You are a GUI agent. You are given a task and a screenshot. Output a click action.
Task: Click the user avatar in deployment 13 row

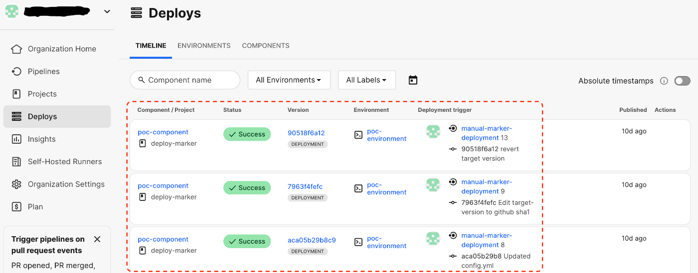433,132
